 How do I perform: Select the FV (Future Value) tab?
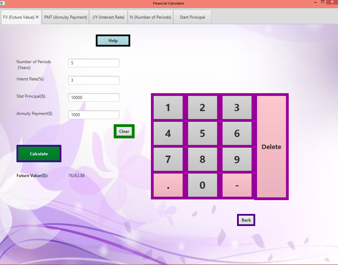point(19,17)
